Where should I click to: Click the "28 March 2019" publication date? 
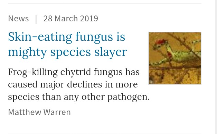71,19
